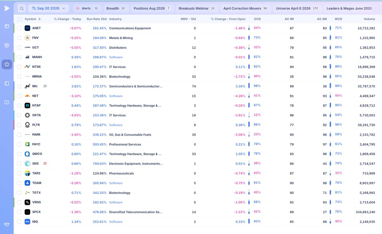Check the ANET row checkbox
The width and height of the screenshot is (382, 234).
pos(19,28)
